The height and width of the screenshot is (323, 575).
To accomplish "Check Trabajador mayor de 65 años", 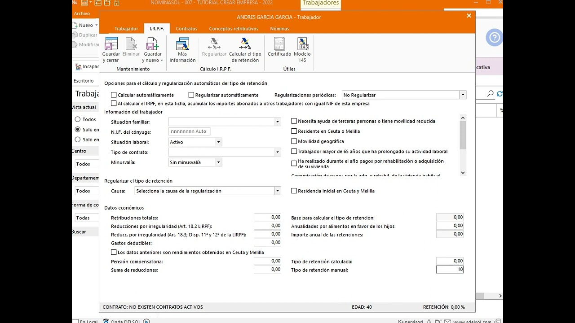I will [x=294, y=151].
